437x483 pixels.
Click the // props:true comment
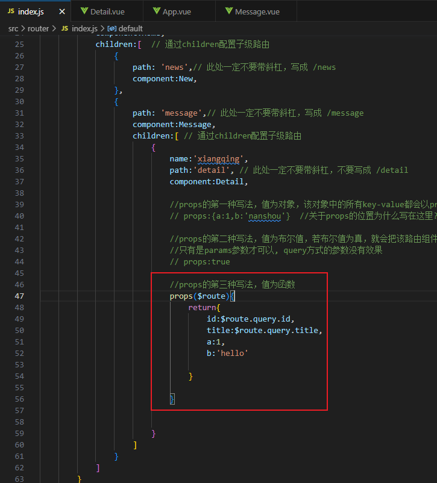[x=200, y=262]
